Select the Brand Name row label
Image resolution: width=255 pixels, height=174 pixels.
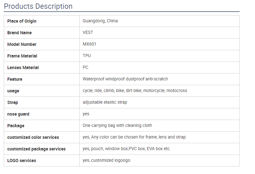[19, 33]
